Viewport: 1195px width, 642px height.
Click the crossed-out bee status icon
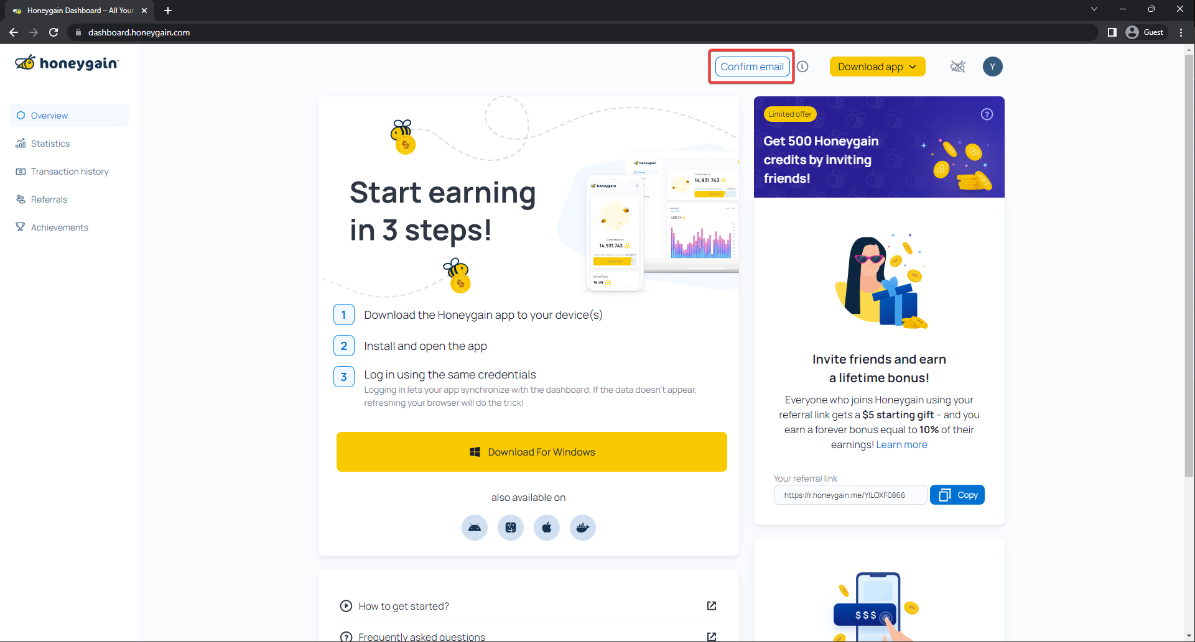pos(958,66)
